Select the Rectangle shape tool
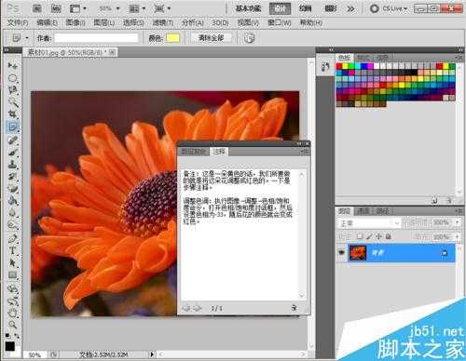This screenshot has width=466, height=361. click(12, 275)
